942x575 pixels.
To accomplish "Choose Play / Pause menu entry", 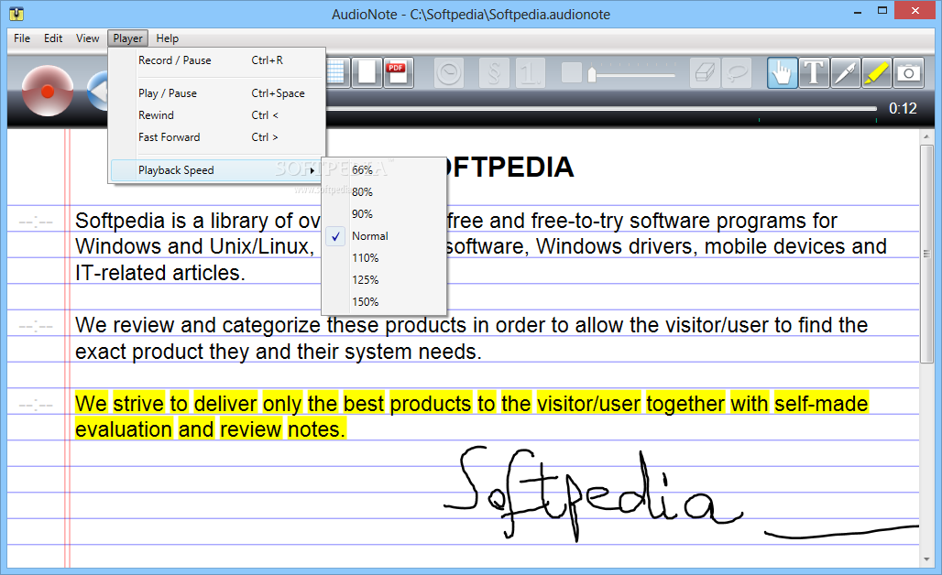I will coord(217,93).
